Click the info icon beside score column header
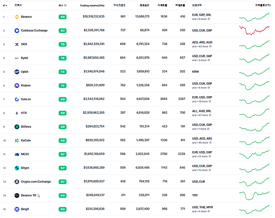This screenshot has width=275, height=218. pyautogui.click(x=65, y=5)
